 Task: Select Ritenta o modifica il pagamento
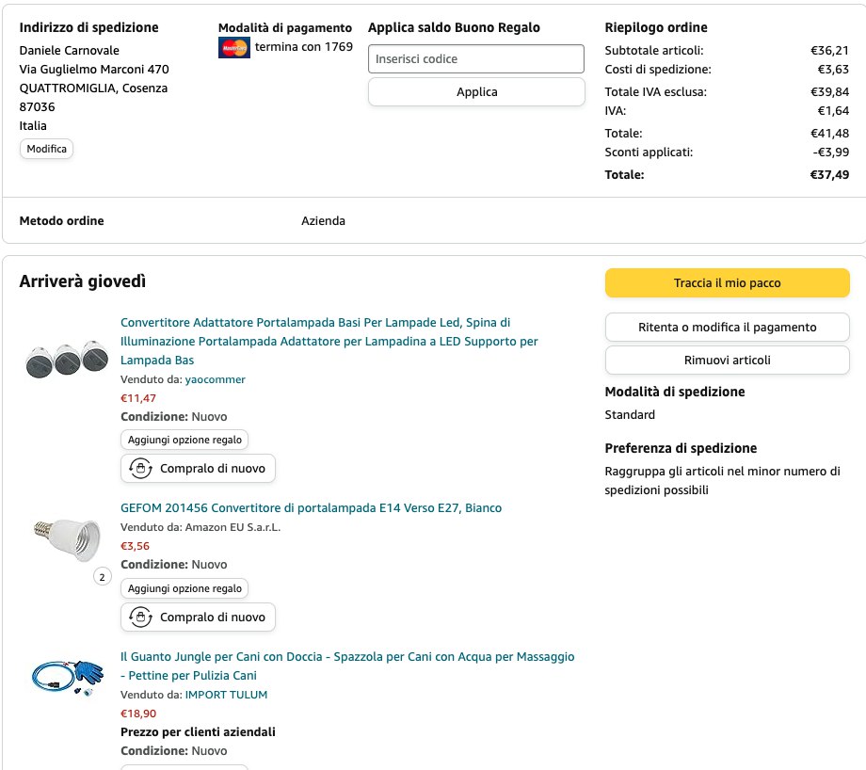click(727, 328)
